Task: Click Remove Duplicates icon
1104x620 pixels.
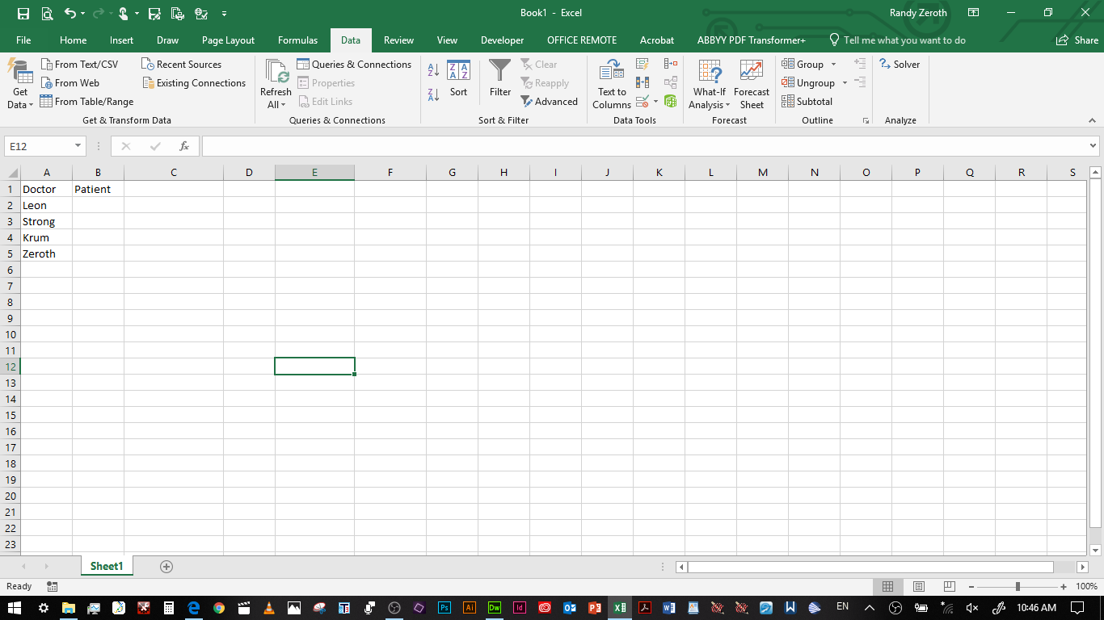Action: click(x=643, y=82)
